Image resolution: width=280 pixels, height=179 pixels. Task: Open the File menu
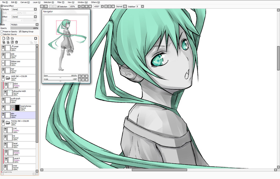tap(5, 2)
